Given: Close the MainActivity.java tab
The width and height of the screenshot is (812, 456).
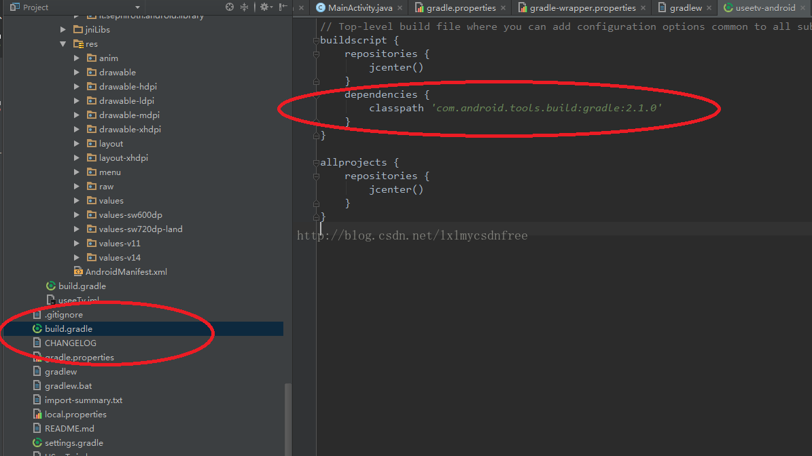Looking at the screenshot, I should click(400, 7).
